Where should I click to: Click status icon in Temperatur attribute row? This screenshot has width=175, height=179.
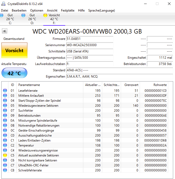[5, 145]
